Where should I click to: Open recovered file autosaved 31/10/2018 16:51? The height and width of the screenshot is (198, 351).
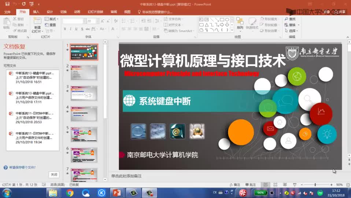(33, 77)
